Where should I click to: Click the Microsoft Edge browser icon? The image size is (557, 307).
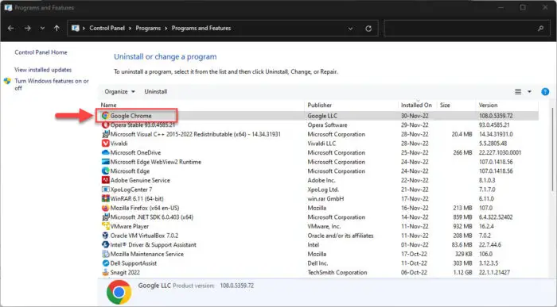(x=105, y=171)
